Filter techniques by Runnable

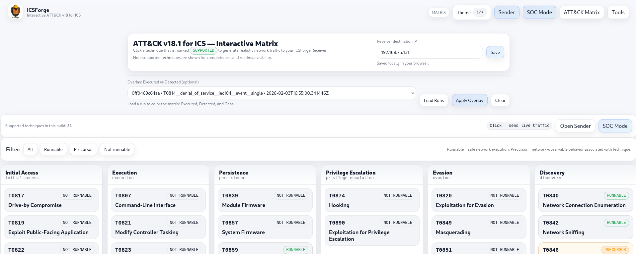click(x=53, y=149)
